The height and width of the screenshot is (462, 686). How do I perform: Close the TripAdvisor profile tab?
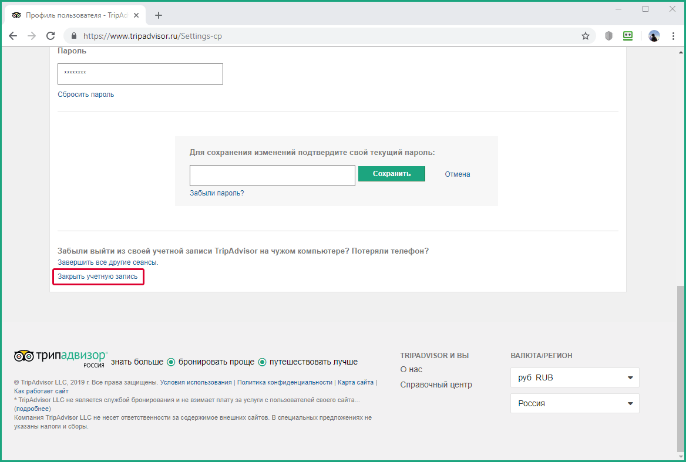point(136,15)
